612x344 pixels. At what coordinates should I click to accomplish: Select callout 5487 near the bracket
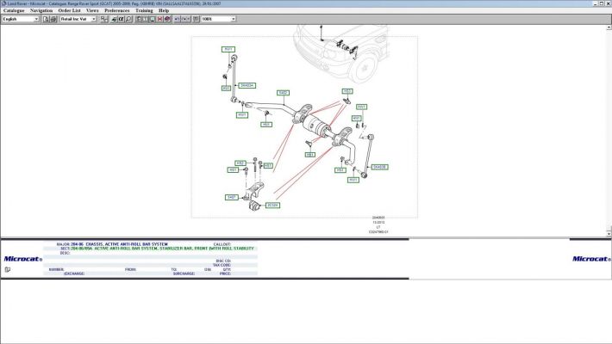[232, 197]
